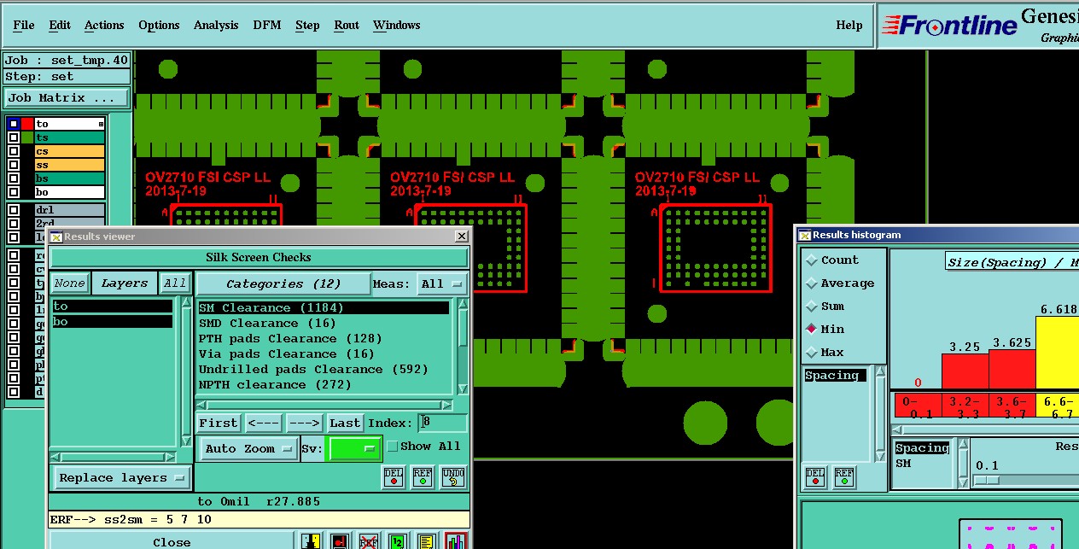Click the crossed-out REF icon
Viewport: 1079px width, 549px height.
click(369, 541)
